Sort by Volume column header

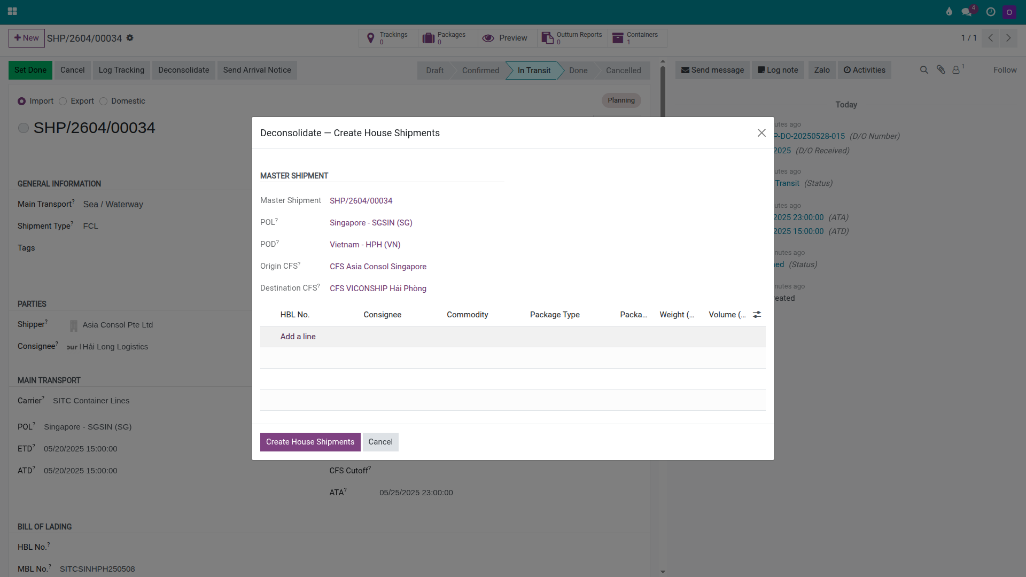click(727, 315)
